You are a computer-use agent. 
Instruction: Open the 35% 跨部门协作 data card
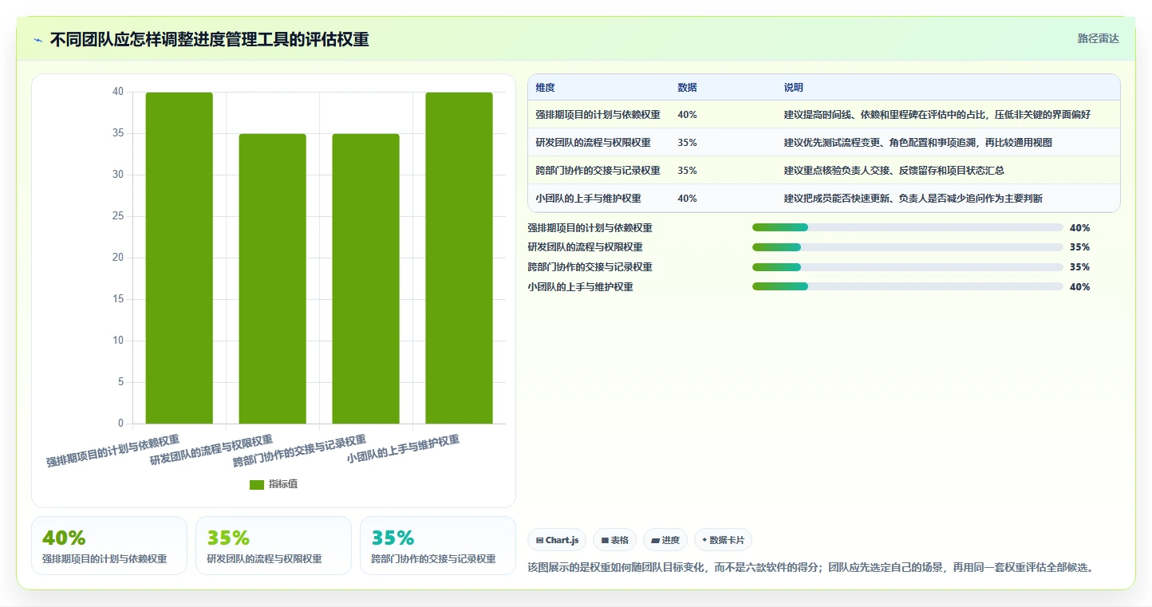(438, 546)
